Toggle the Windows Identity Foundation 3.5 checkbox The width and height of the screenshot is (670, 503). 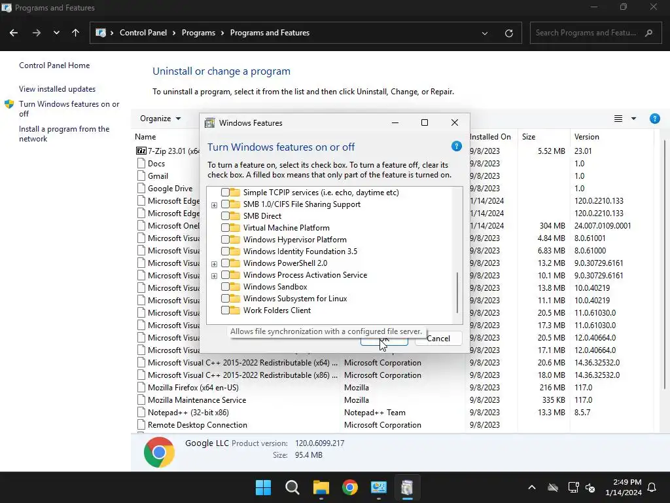click(225, 251)
